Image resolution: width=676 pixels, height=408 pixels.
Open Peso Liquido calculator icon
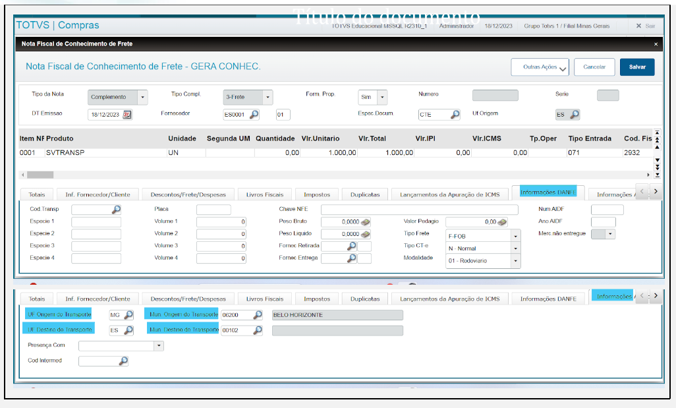click(365, 234)
